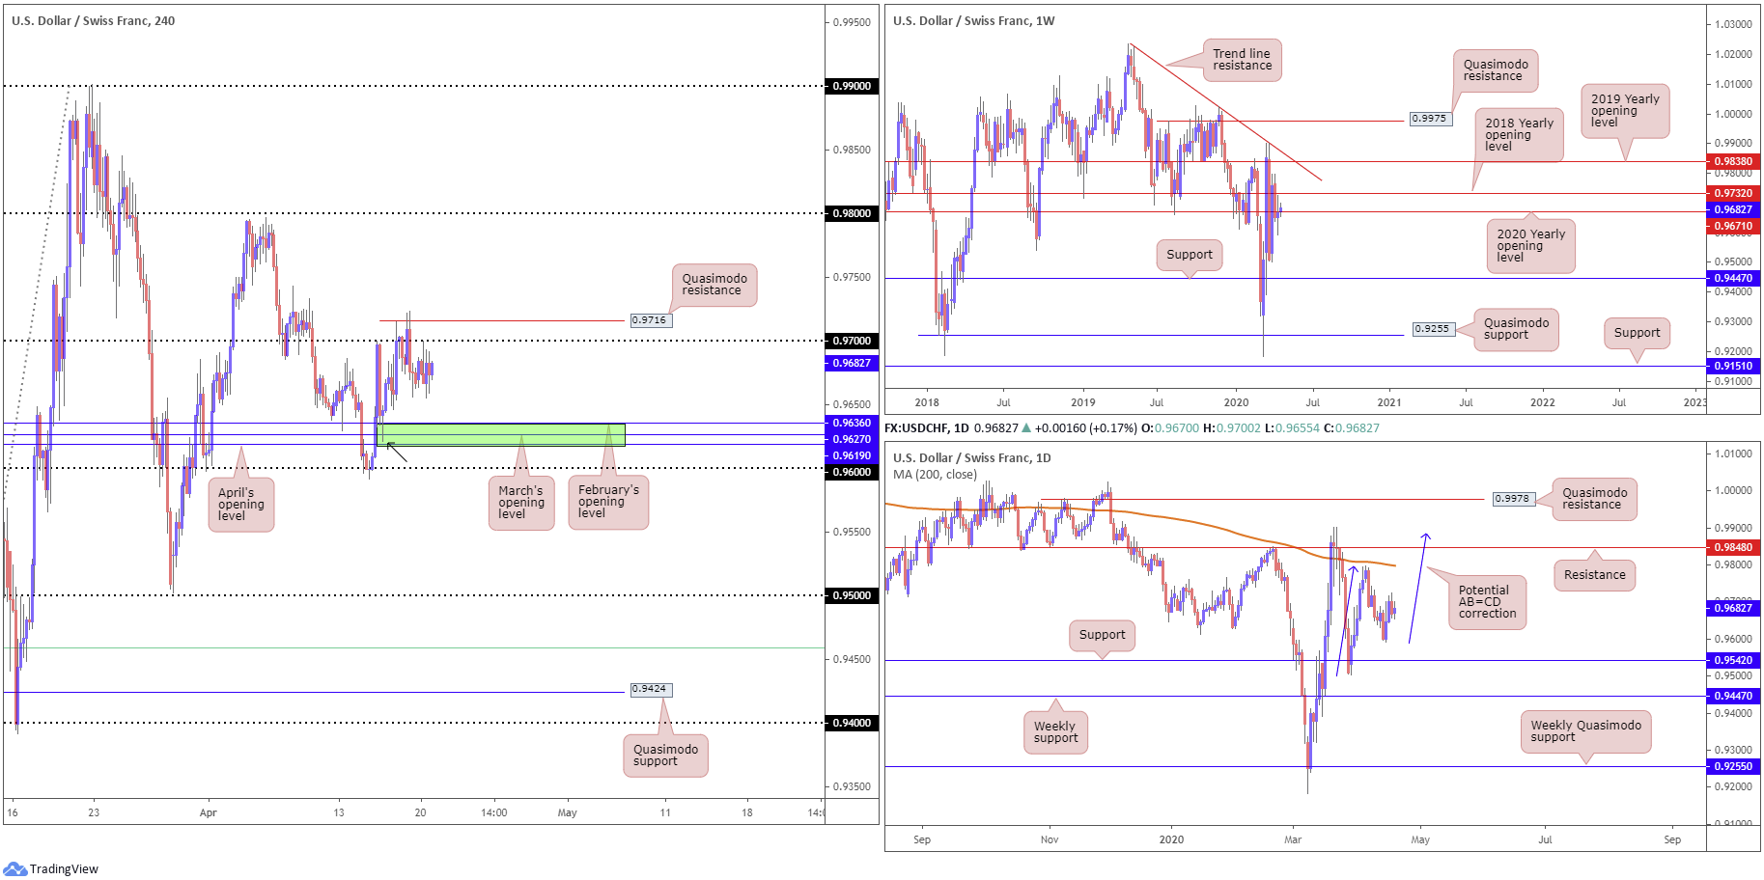Click the 0.92550 price tag
The height and width of the screenshot is (880, 1764).
[x=1733, y=766]
